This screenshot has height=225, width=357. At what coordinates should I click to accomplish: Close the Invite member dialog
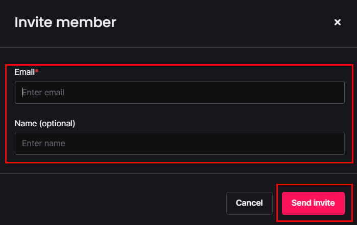(x=337, y=22)
